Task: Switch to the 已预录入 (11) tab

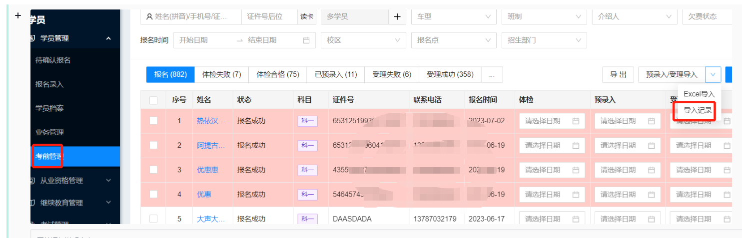Action: pyautogui.click(x=336, y=74)
